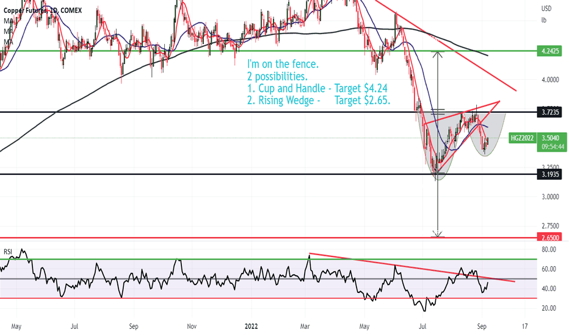
Task: Click the '2 possibilities.' annotation line
Action: [x=277, y=76]
